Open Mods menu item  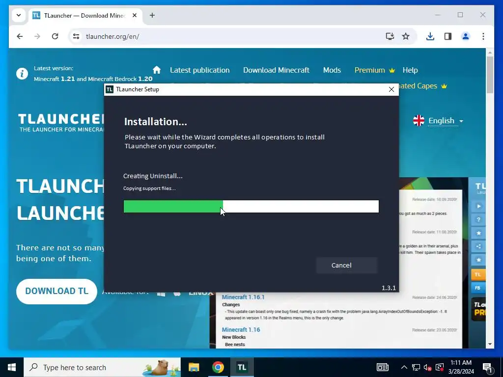(332, 70)
